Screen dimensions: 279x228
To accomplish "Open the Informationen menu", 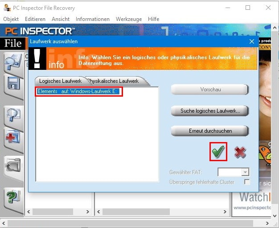I will tap(93, 19).
